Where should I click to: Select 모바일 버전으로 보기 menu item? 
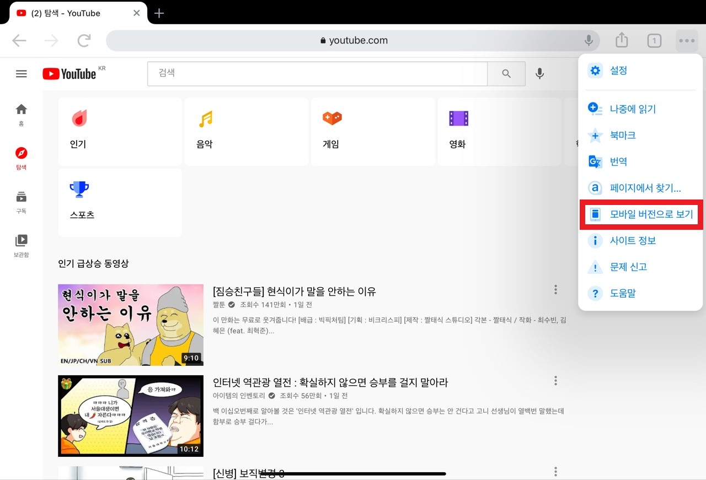[x=640, y=214]
